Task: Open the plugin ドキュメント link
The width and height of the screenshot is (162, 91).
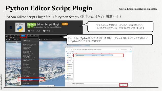Action: pos(34,31)
